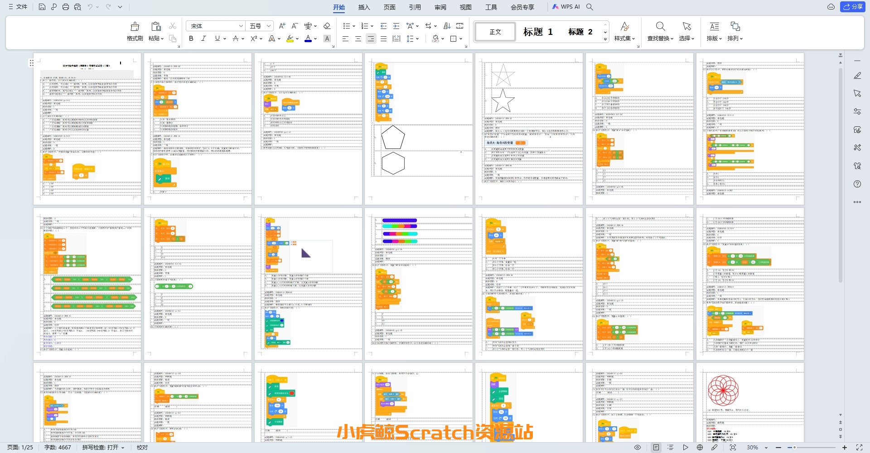Expand the line spacing dropdown arrow
870x453 pixels.
[x=417, y=39]
